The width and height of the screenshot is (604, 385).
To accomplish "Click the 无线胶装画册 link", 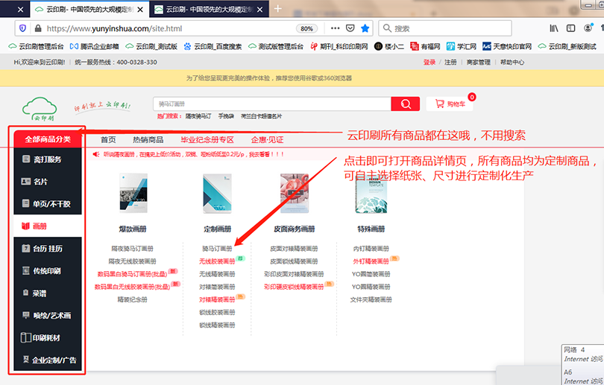I will pos(217,261).
